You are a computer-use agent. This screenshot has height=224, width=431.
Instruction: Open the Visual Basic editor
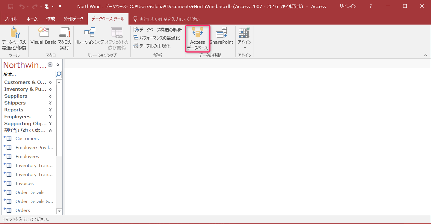43,38
